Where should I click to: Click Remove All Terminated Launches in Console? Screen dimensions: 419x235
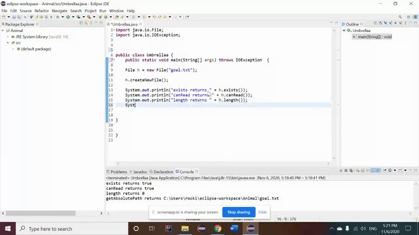click(351, 170)
